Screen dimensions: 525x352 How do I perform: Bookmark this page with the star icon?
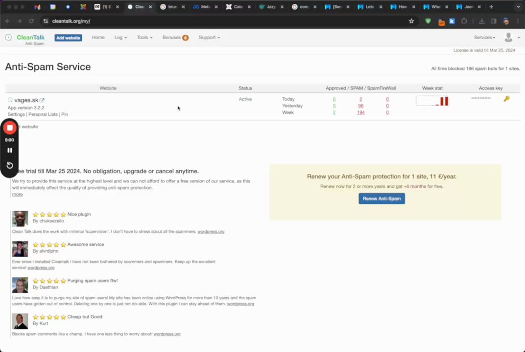click(411, 21)
